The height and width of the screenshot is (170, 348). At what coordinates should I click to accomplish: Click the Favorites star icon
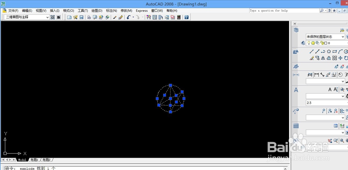point(334,10)
